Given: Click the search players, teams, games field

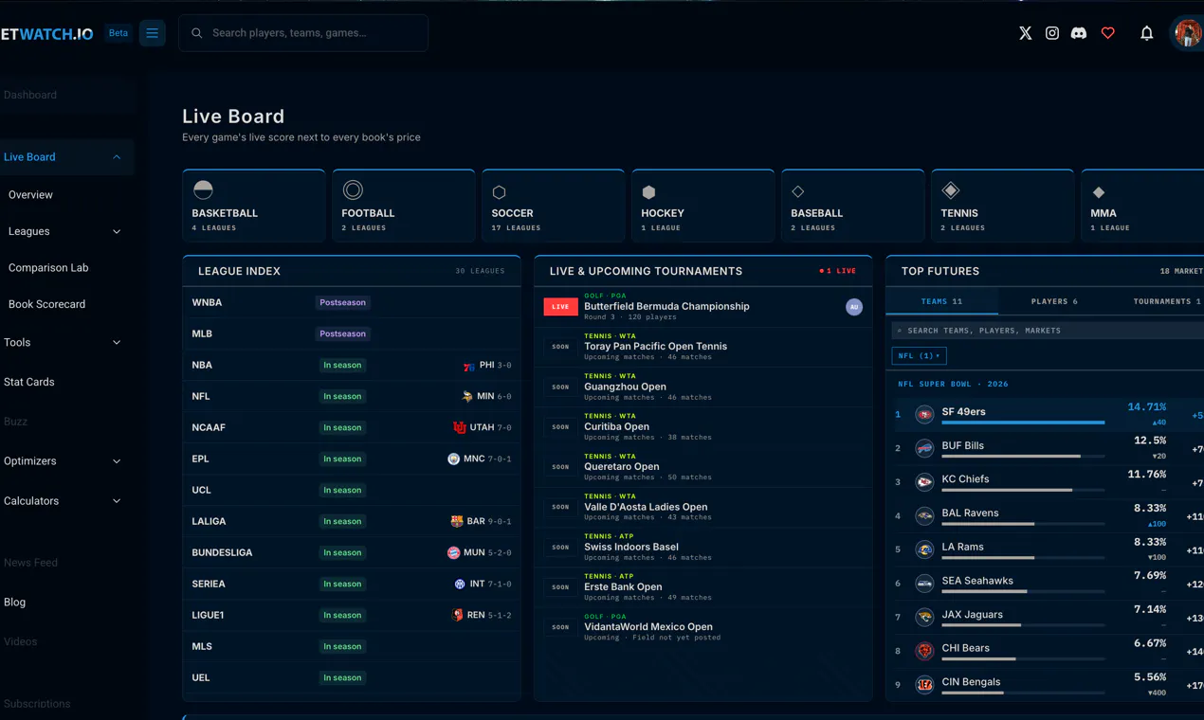Looking at the screenshot, I should 303,33.
